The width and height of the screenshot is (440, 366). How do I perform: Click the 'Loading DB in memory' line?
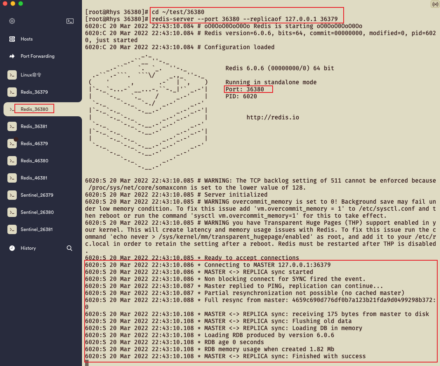pos(224,328)
